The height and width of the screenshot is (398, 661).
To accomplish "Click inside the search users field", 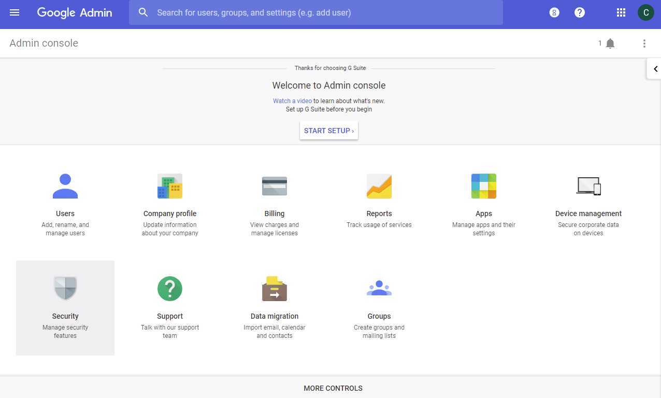I will (x=316, y=12).
